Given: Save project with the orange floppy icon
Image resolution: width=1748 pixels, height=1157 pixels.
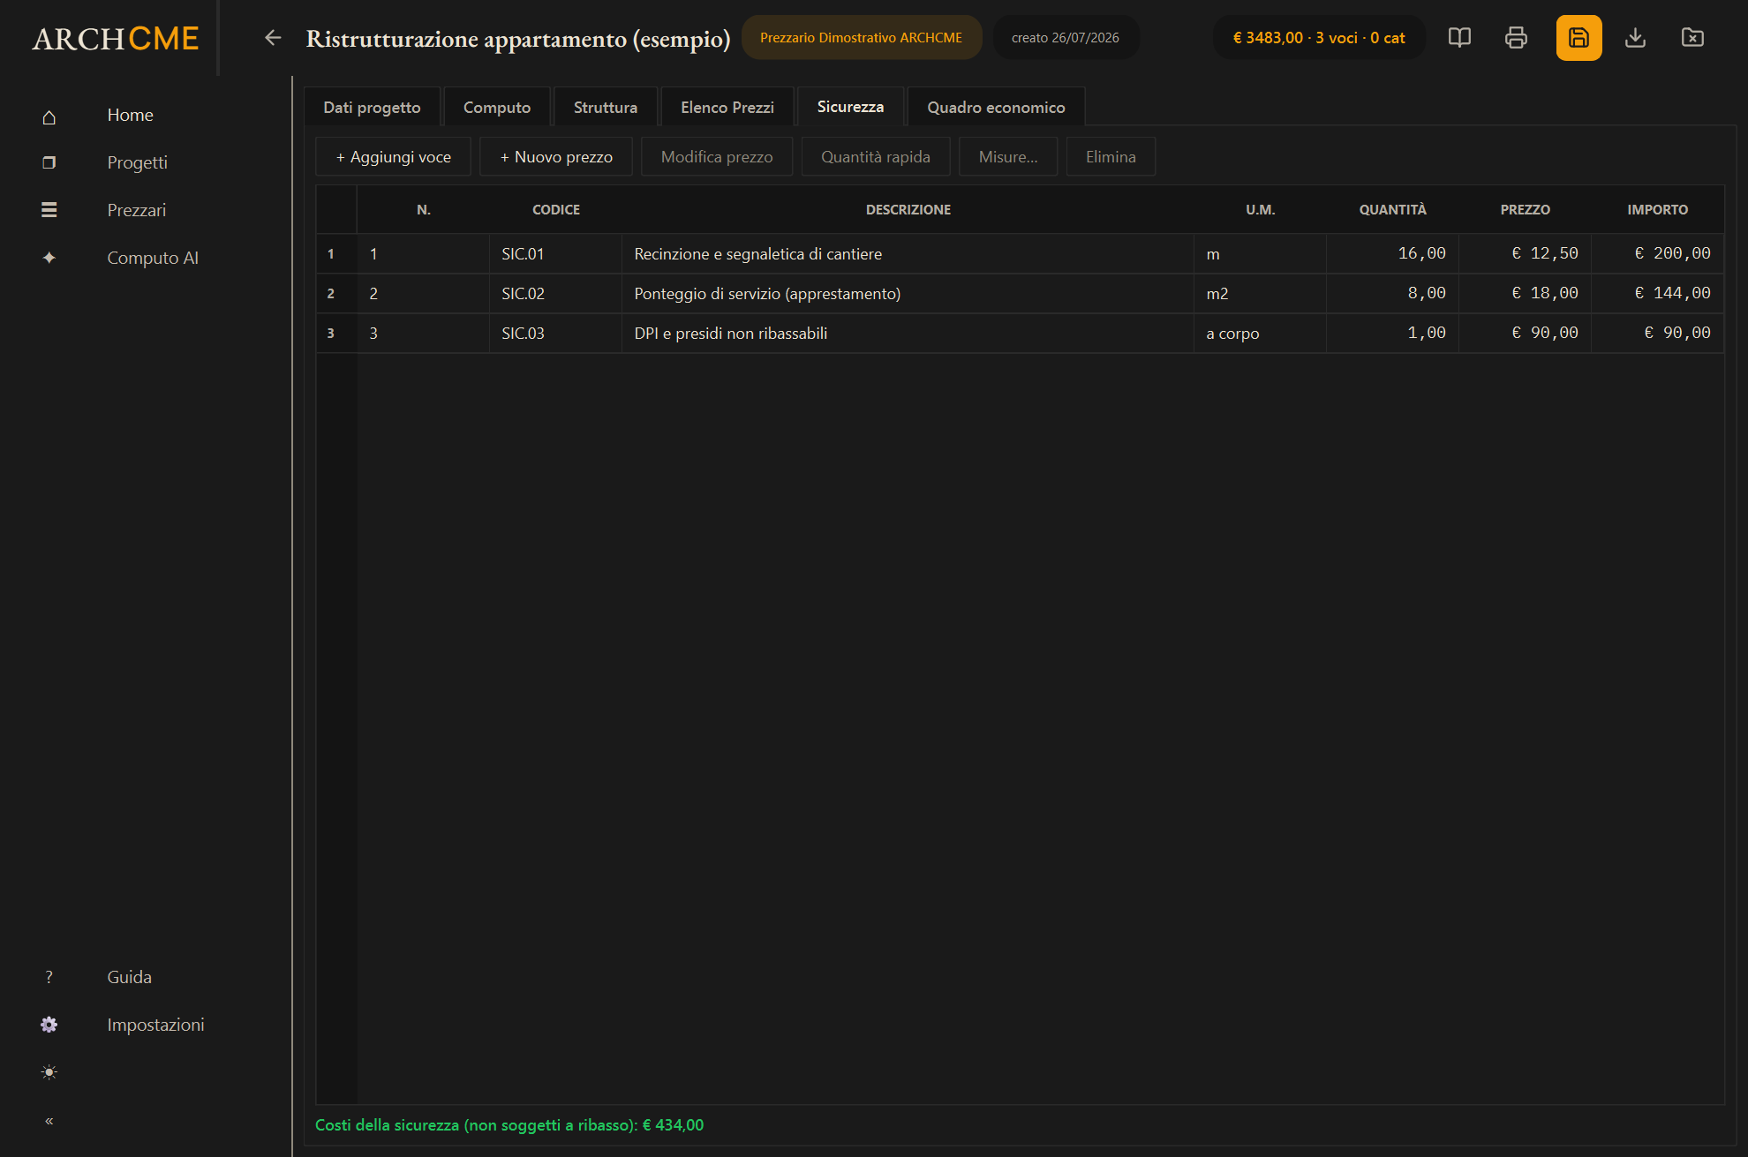Looking at the screenshot, I should click(1578, 38).
